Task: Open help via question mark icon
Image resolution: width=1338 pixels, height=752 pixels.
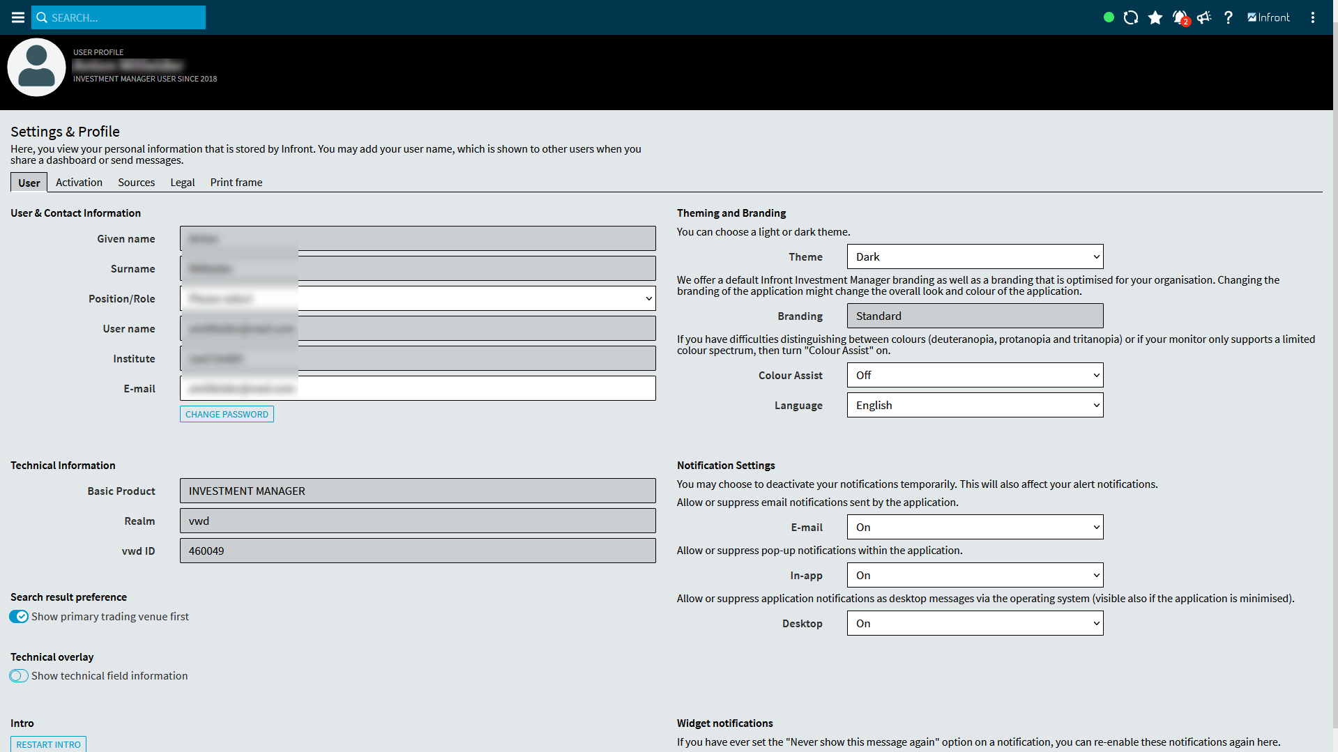Action: click(x=1229, y=17)
